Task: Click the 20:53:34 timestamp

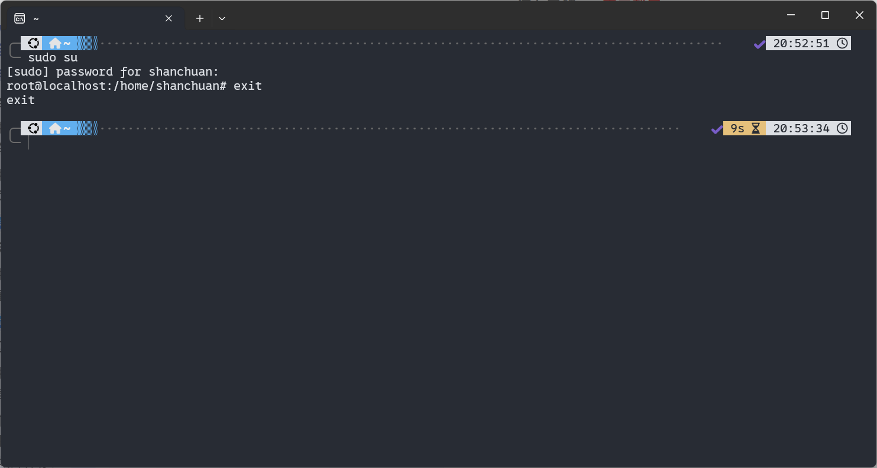Action: tap(801, 128)
